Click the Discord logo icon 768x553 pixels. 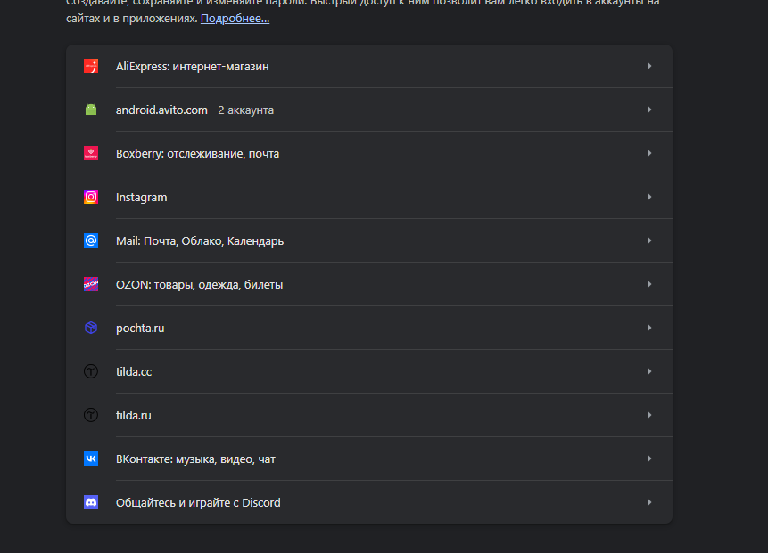(91, 502)
